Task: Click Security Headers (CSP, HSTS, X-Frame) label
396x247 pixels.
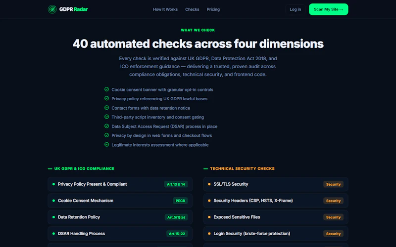Action: coord(253,201)
